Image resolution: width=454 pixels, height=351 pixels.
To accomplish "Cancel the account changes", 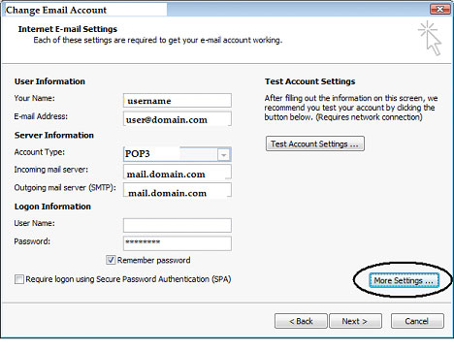I will pyautogui.click(x=417, y=321).
